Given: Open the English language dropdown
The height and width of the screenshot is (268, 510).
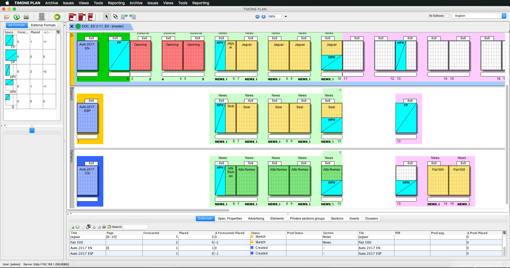Looking at the screenshot, I should pos(504,16).
